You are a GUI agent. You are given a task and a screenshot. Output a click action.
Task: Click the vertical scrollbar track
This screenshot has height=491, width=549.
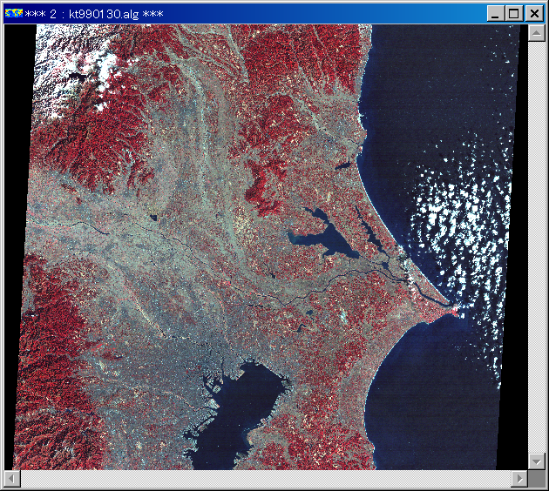point(537,247)
